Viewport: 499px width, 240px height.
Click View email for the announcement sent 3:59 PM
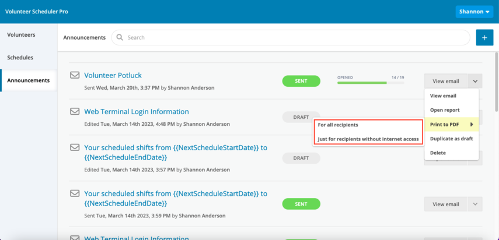point(446,204)
